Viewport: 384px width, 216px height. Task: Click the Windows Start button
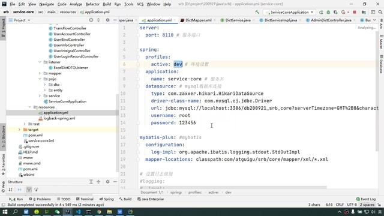(5, 212)
